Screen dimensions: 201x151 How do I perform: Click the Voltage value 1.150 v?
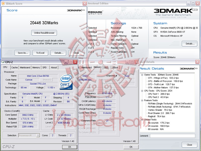pos(51,88)
